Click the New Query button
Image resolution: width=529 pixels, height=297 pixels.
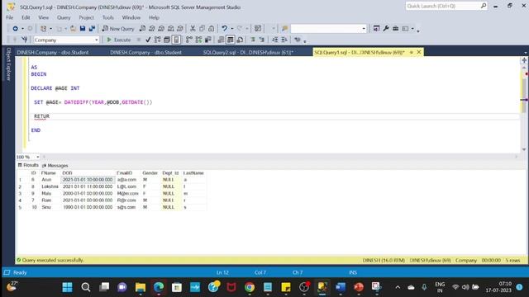click(118, 29)
